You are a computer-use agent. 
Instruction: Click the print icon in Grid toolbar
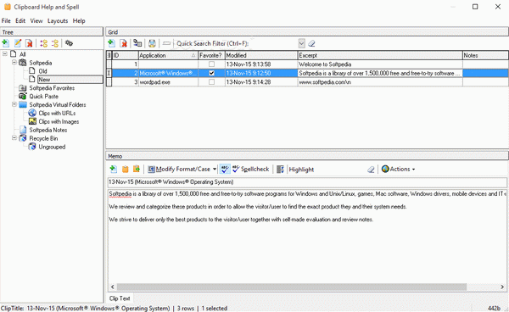coord(152,43)
